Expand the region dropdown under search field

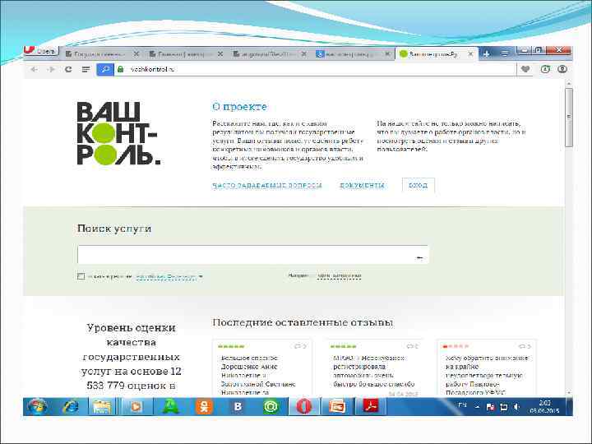pos(169,277)
